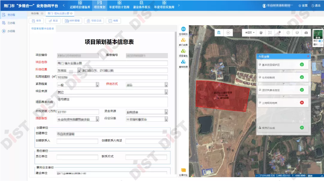Switch to 年度项目计划库 top menu
The image size is (324, 181).
(119, 5)
